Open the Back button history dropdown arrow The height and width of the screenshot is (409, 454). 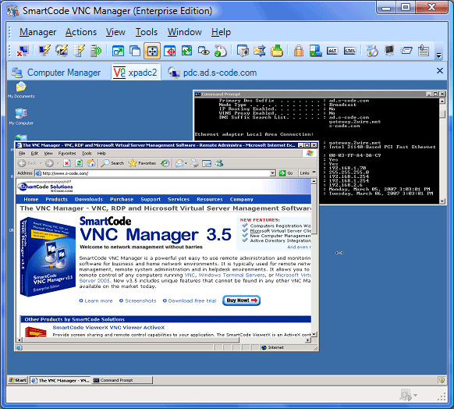coord(41,163)
